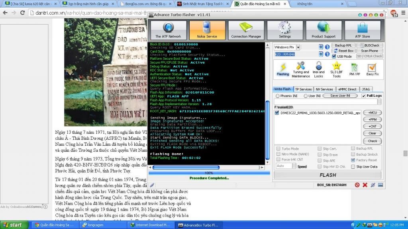Click the +MCU button

(x=373, y=113)
